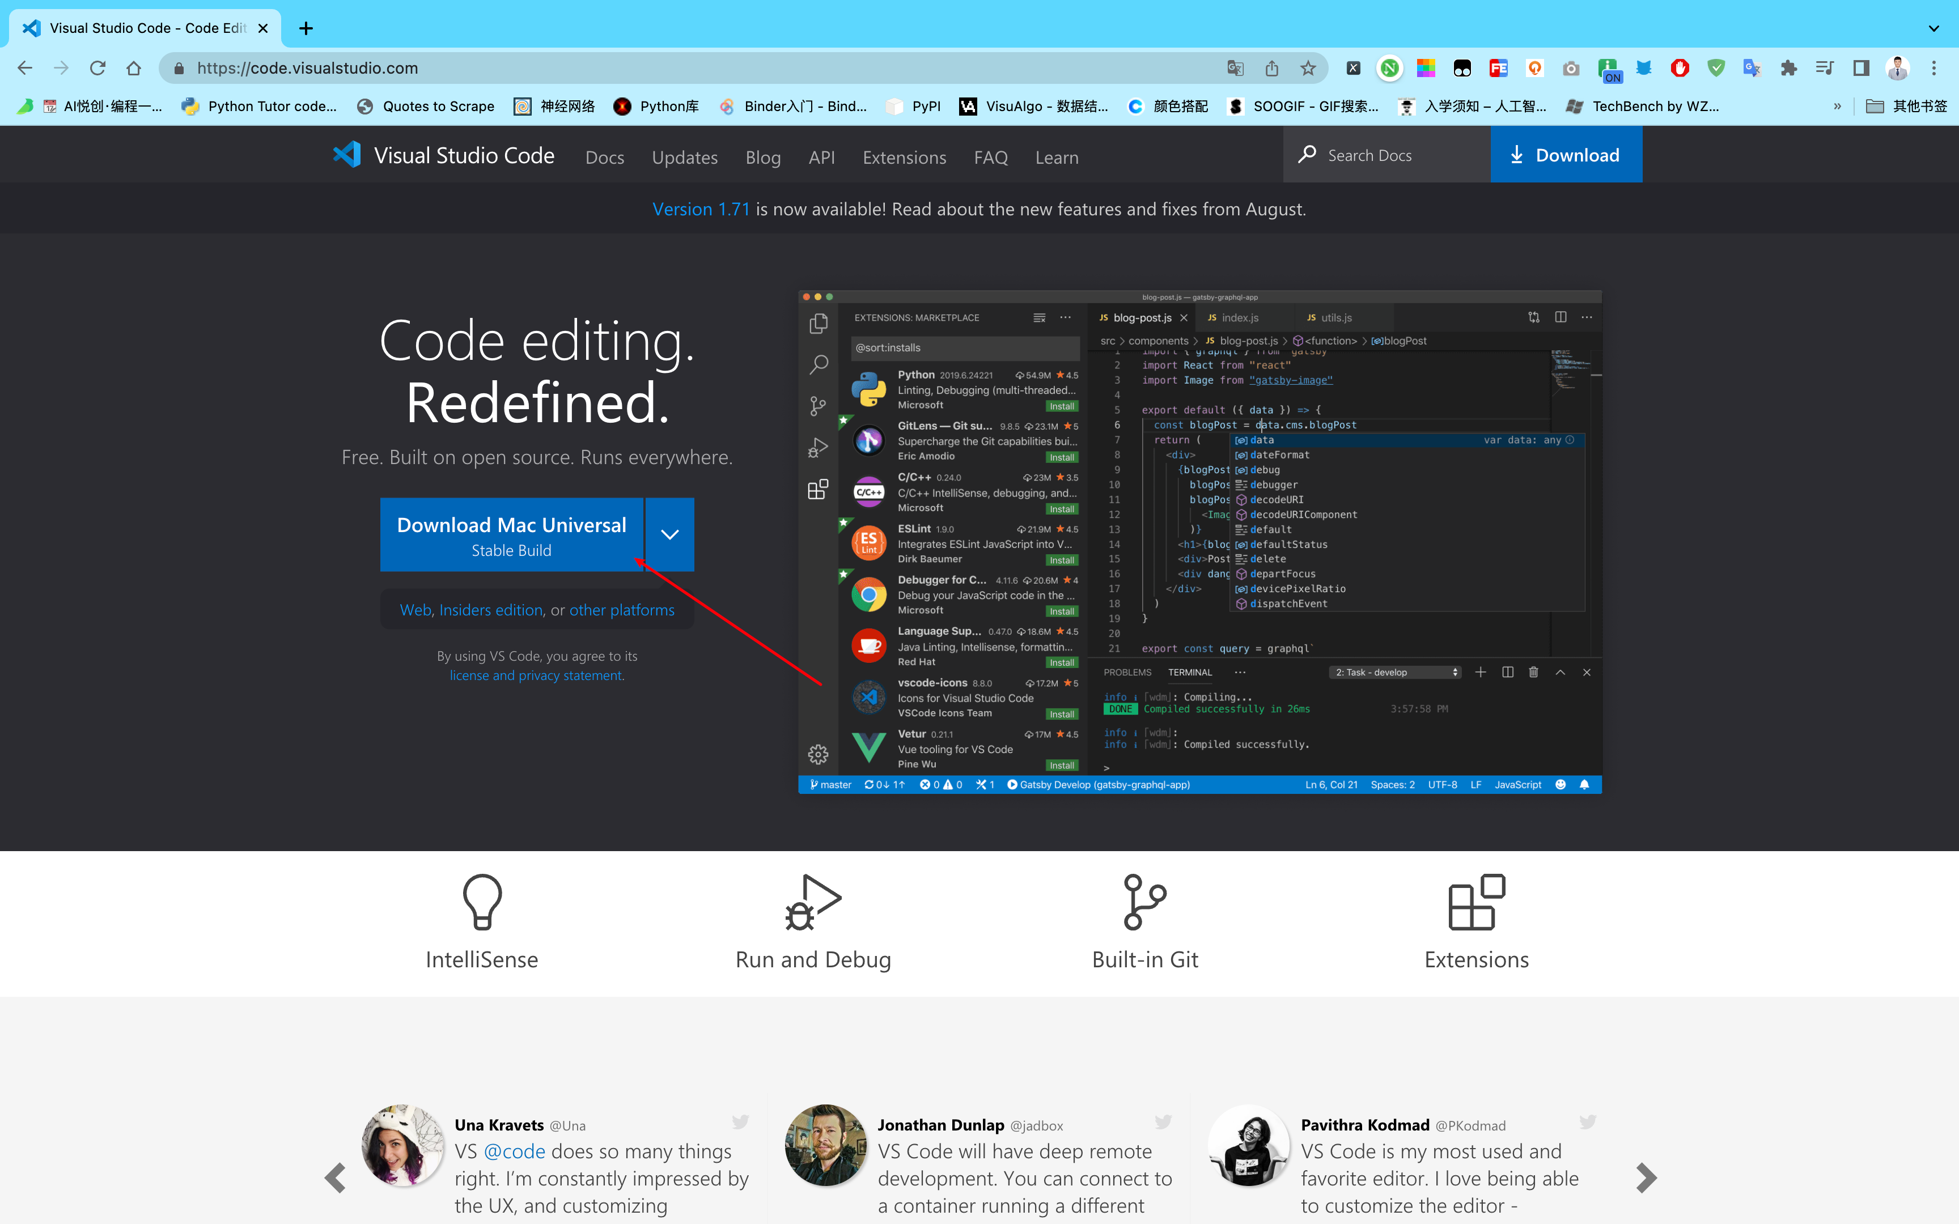This screenshot has height=1224, width=1959.
Task: Open the Python Tutor code bookmark
Action: coord(260,106)
